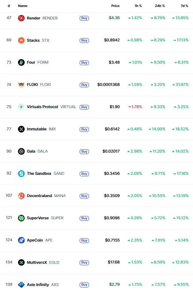Sort by the Name column header
The width and height of the screenshot is (193, 290).
click(23, 6)
